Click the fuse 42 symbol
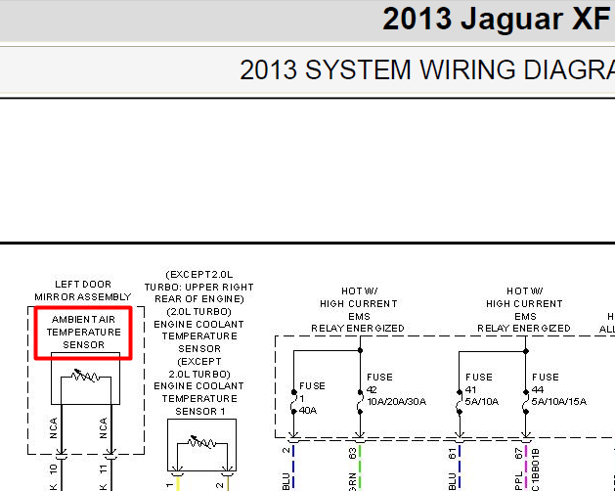 360,402
